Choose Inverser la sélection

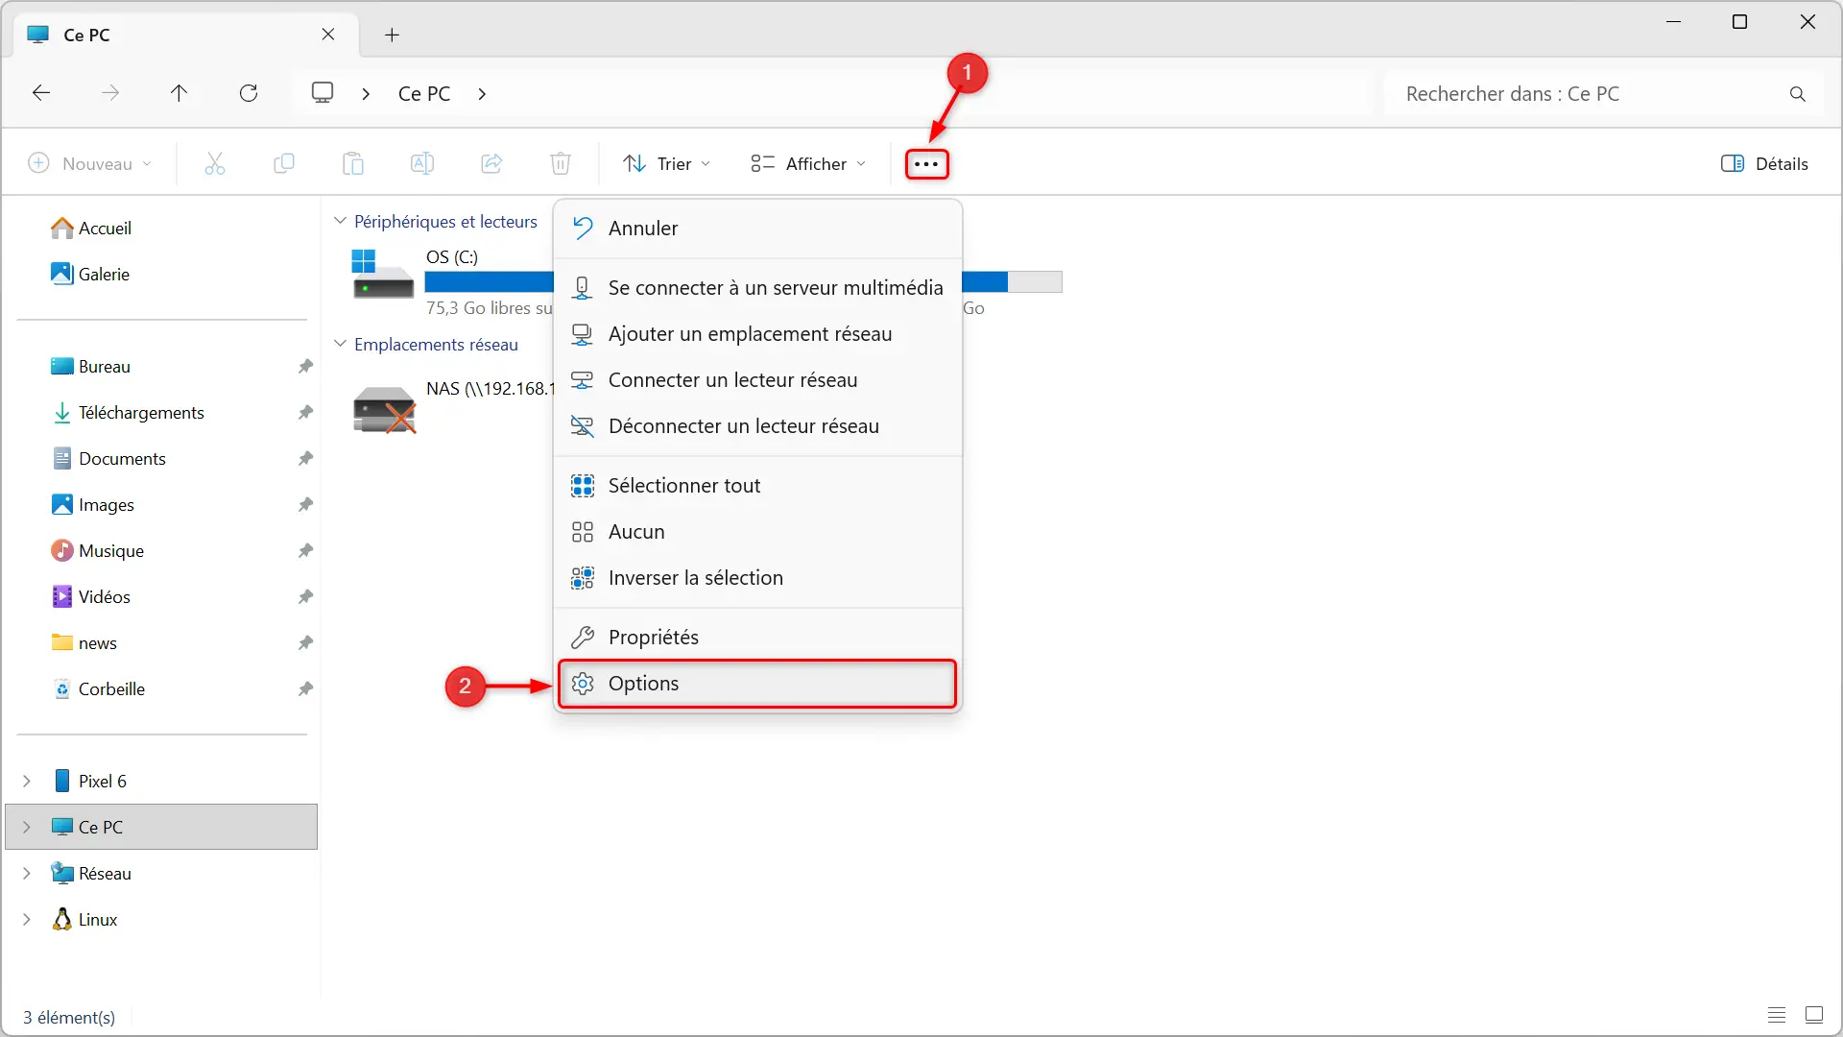pos(758,578)
